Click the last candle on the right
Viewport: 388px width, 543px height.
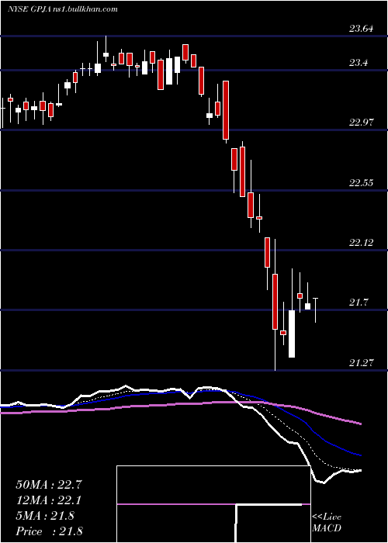point(316,310)
